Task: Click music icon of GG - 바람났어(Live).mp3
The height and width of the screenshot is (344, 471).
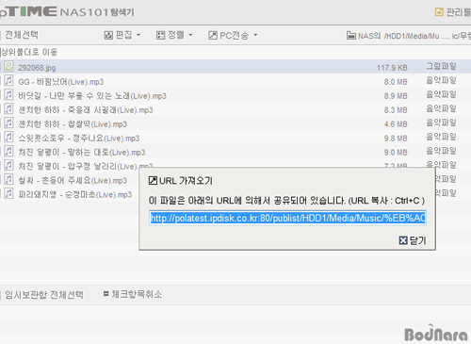Action: pyautogui.click(x=8, y=81)
